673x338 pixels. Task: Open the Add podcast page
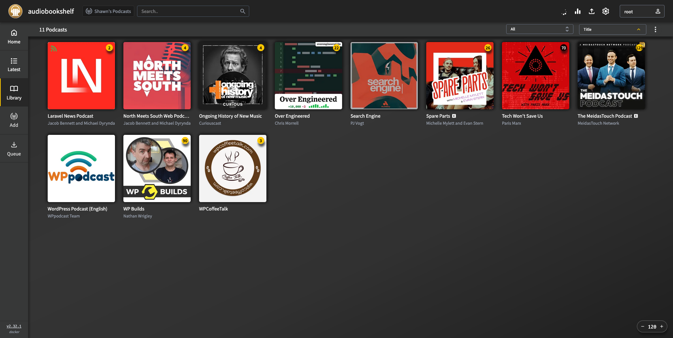[14, 120]
